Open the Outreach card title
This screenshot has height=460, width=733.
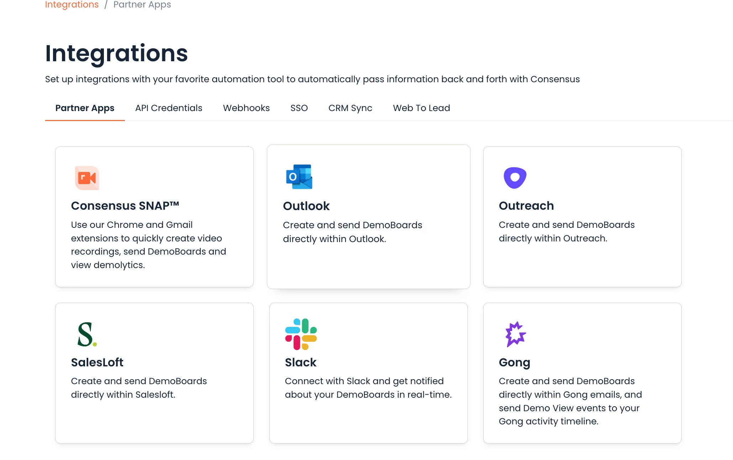(526, 205)
